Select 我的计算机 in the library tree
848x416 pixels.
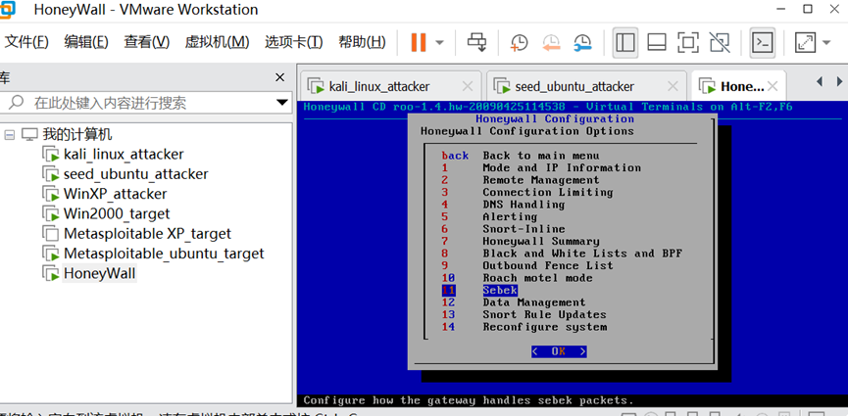click(77, 134)
